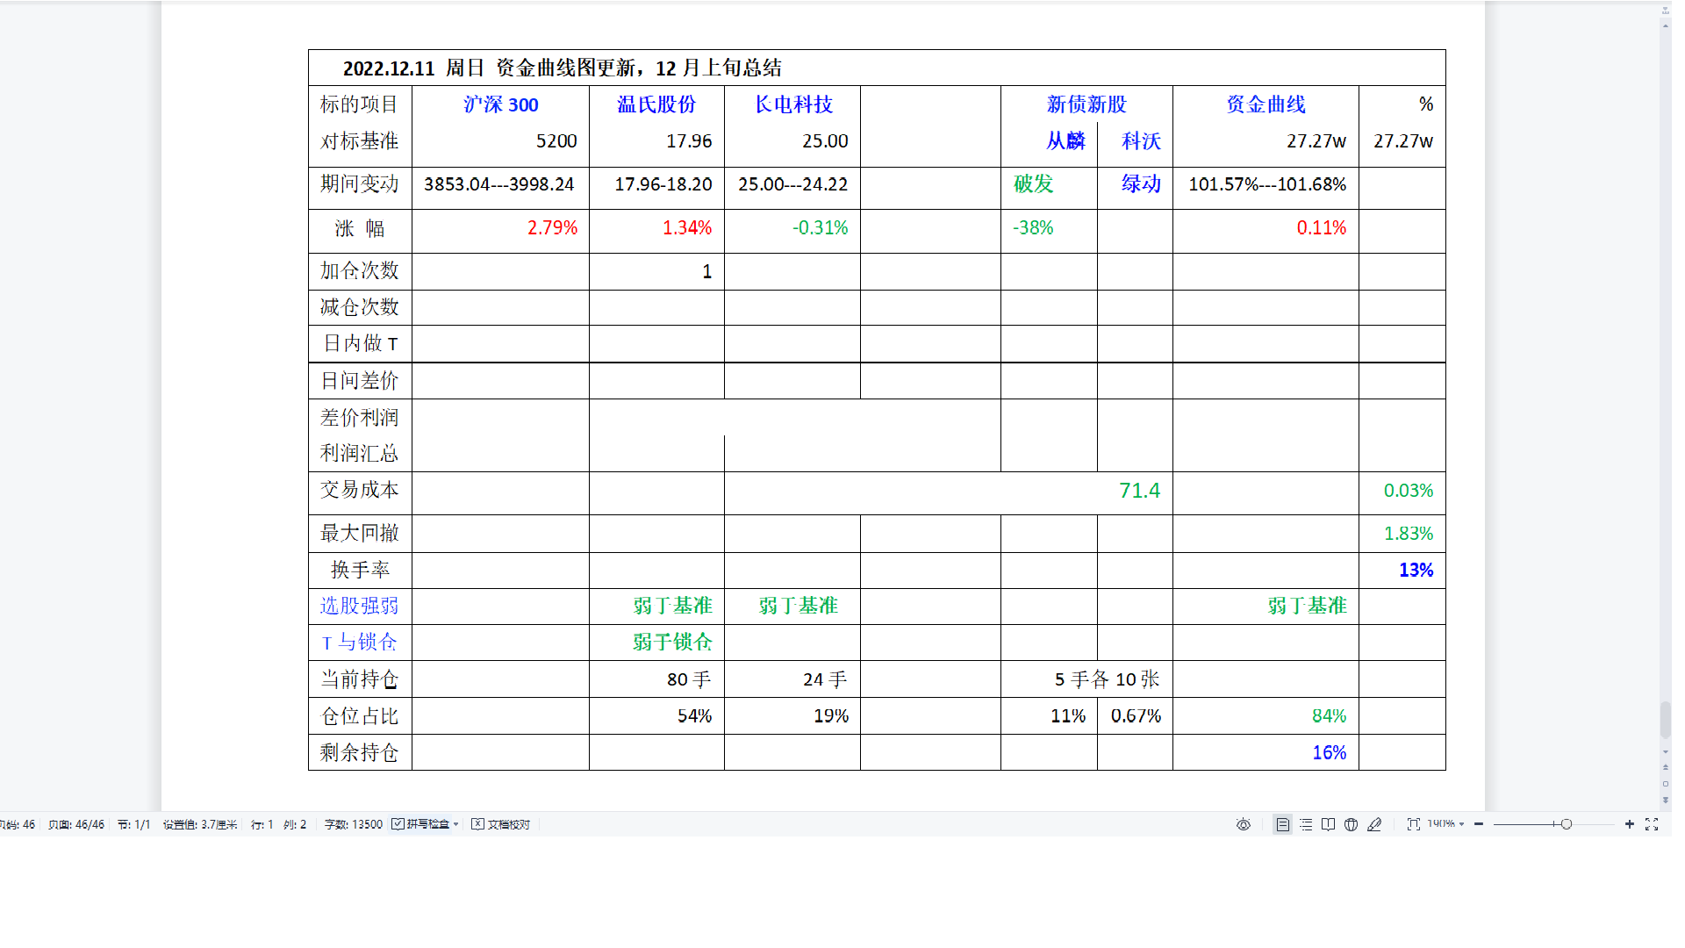This screenshot has height=948, width=1685.
Task: Click the 最大回撤 row label
Action: click(359, 533)
